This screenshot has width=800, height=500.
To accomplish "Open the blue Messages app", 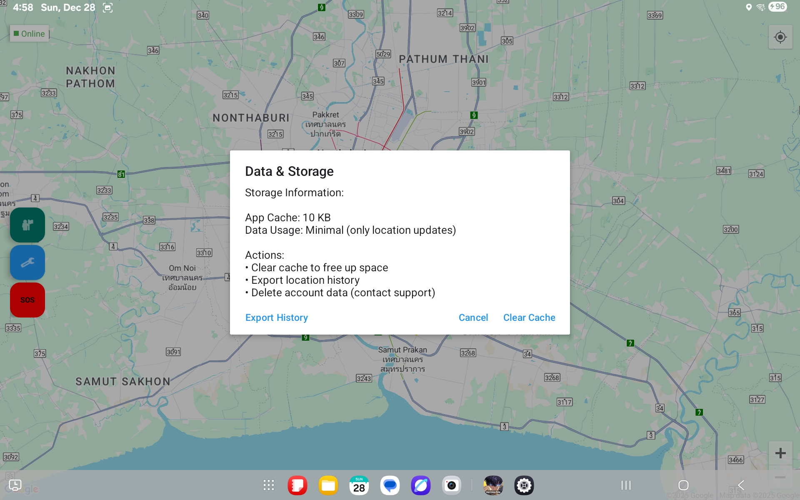I will coord(390,485).
